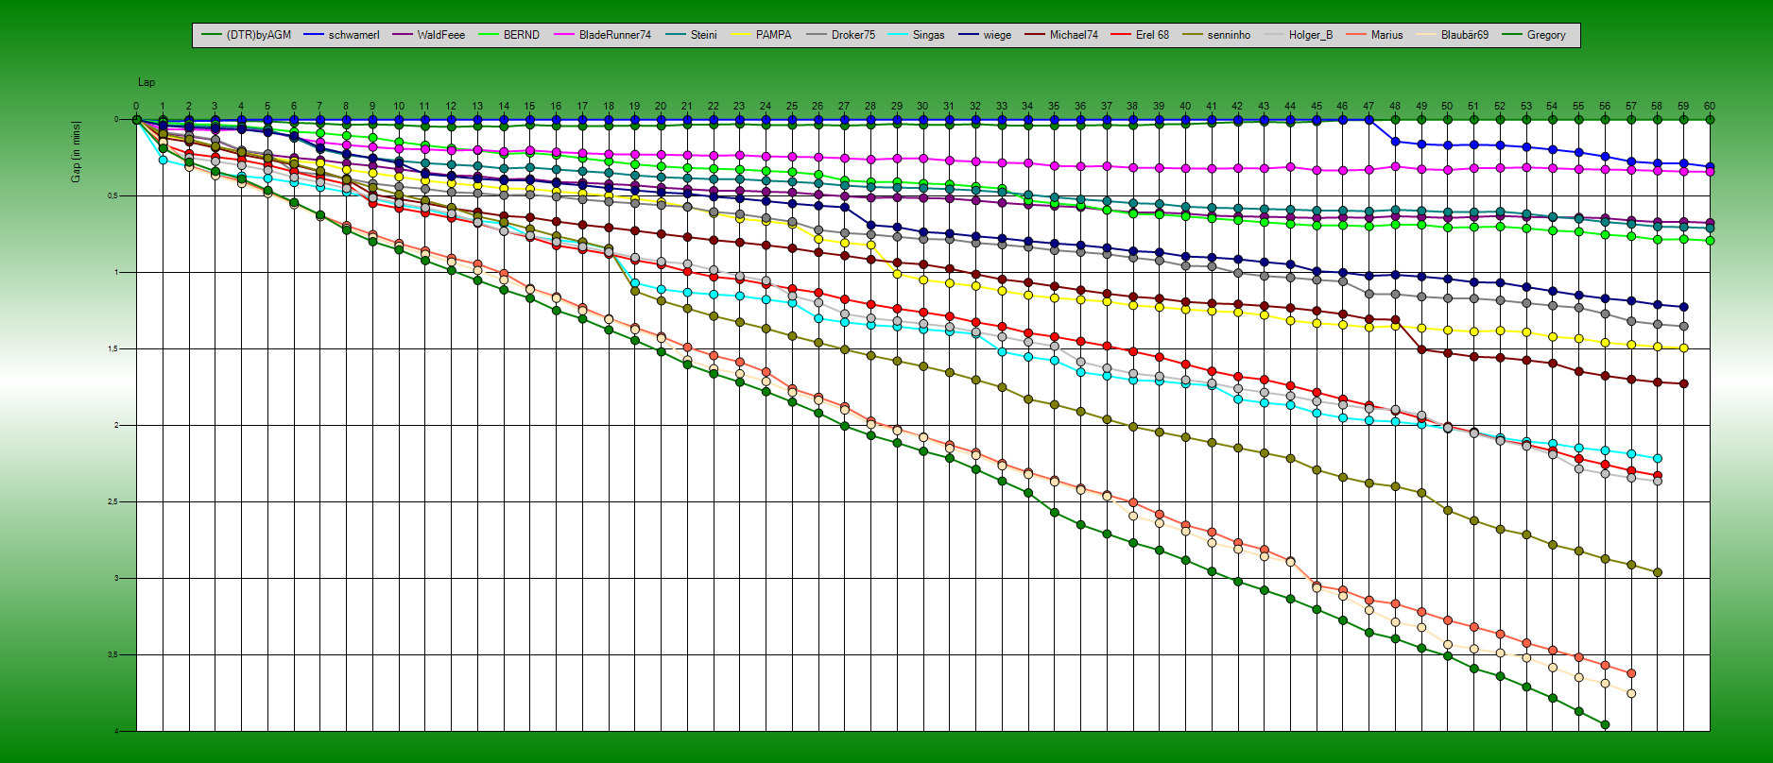The height and width of the screenshot is (763, 1773).
Task: Click the 0,5 gap axis label
Action: coord(112,196)
